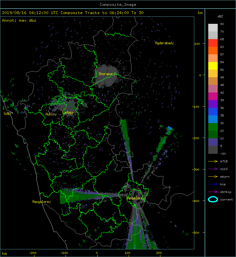Screen dimensions: 236x257
Task: Click the Composite_Image title text
Action: 118,5
